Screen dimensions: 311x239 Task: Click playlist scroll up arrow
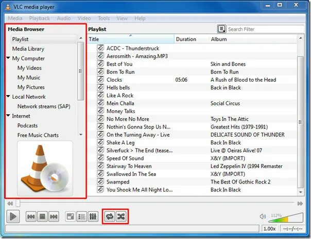point(301,38)
